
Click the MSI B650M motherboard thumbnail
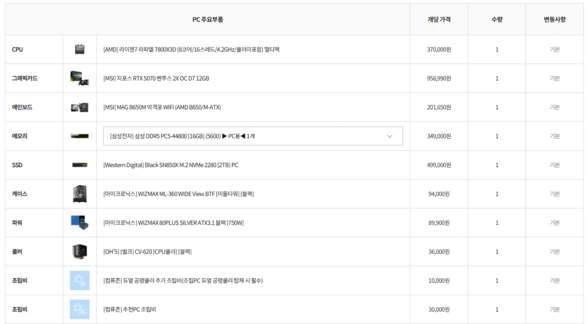pos(80,107)
